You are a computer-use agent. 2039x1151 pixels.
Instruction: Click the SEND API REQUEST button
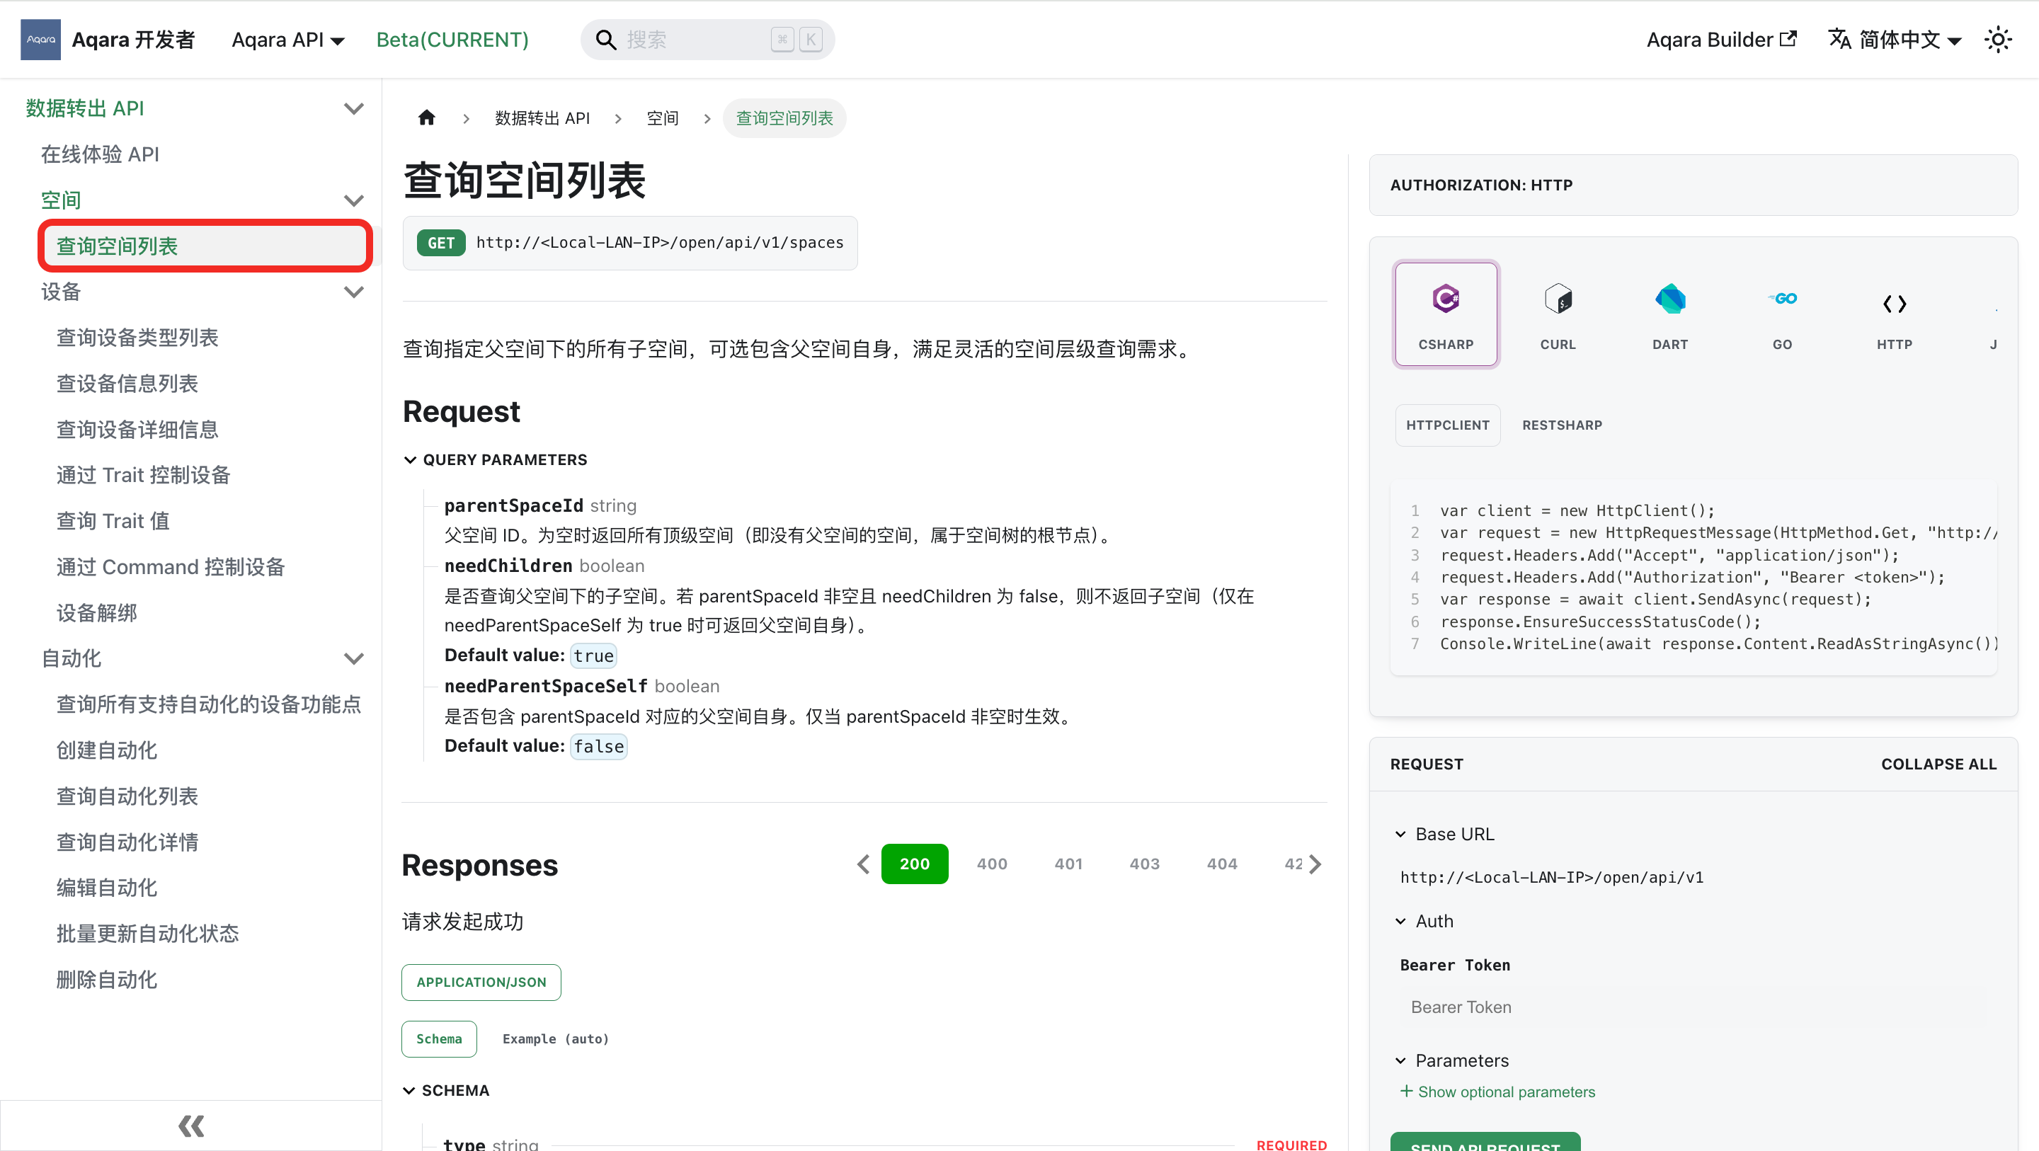coord(1485,1142)
